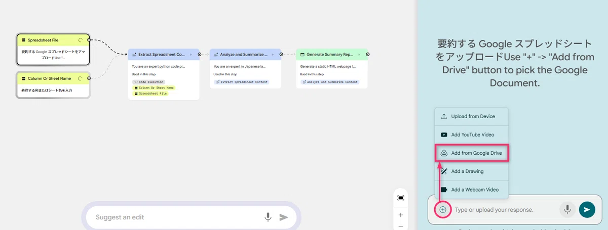The height and width of the screenshot is (230, 608).
Task: Run the Analyze and Summarize step arrow
Action: [273, 54]
